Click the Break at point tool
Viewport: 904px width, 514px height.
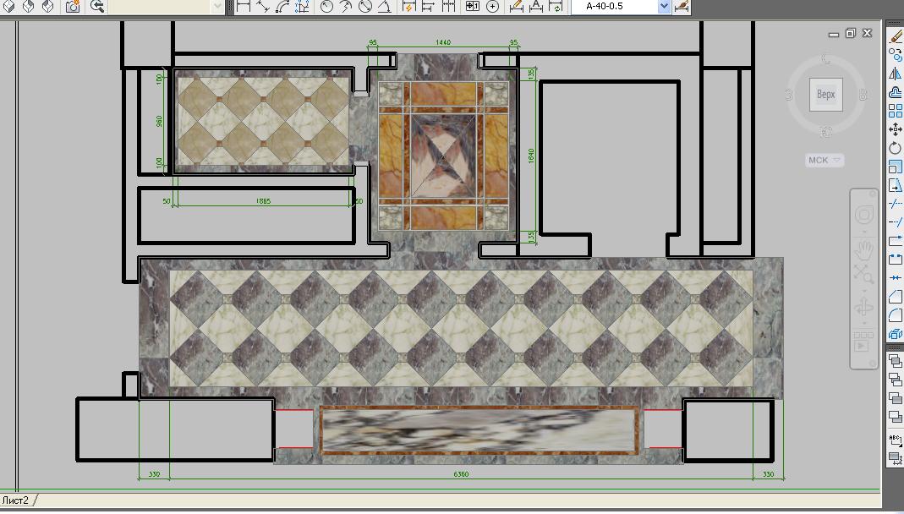tap(895, 240)
